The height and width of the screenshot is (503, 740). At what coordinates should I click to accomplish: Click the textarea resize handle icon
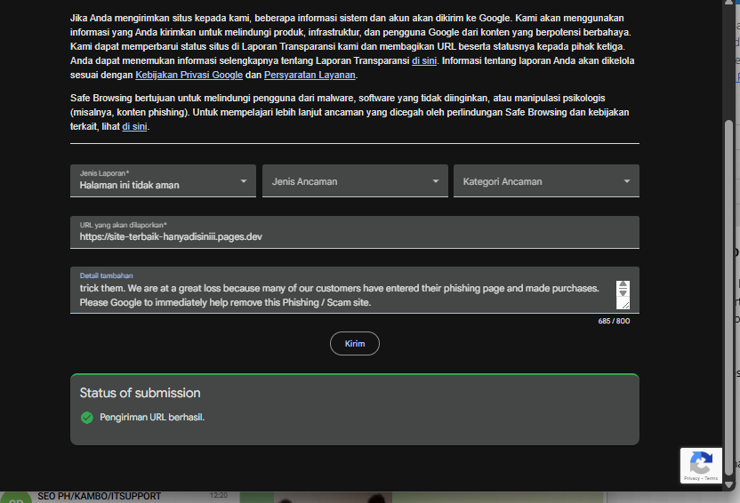[625, 305]
